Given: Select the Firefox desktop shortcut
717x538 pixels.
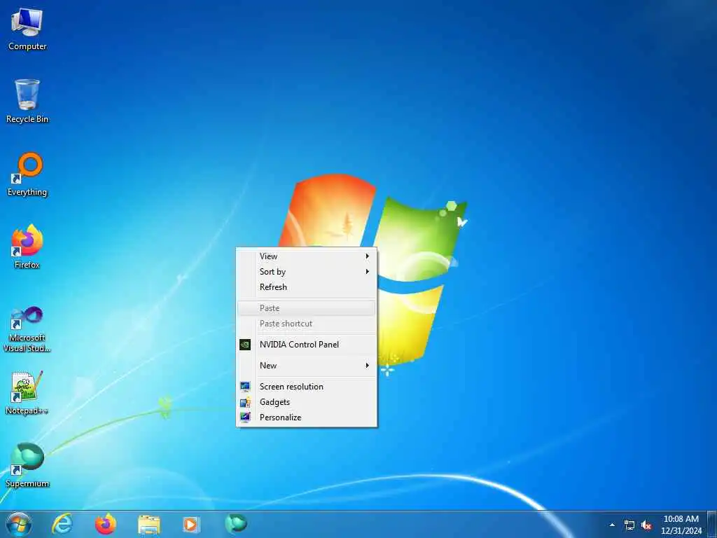Looking at the screenshot, I should (x=27, y=247).
